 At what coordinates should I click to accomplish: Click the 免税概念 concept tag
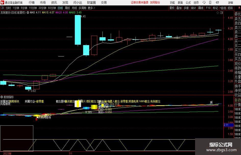[155, 101]
